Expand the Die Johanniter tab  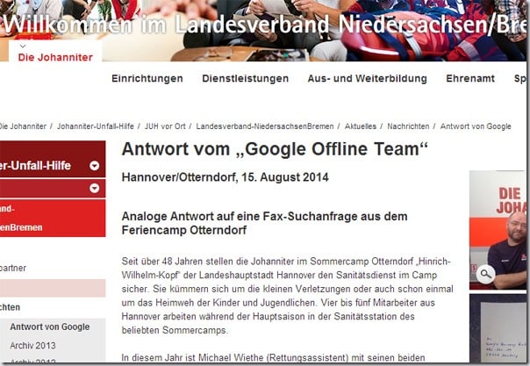pos(55,57)
